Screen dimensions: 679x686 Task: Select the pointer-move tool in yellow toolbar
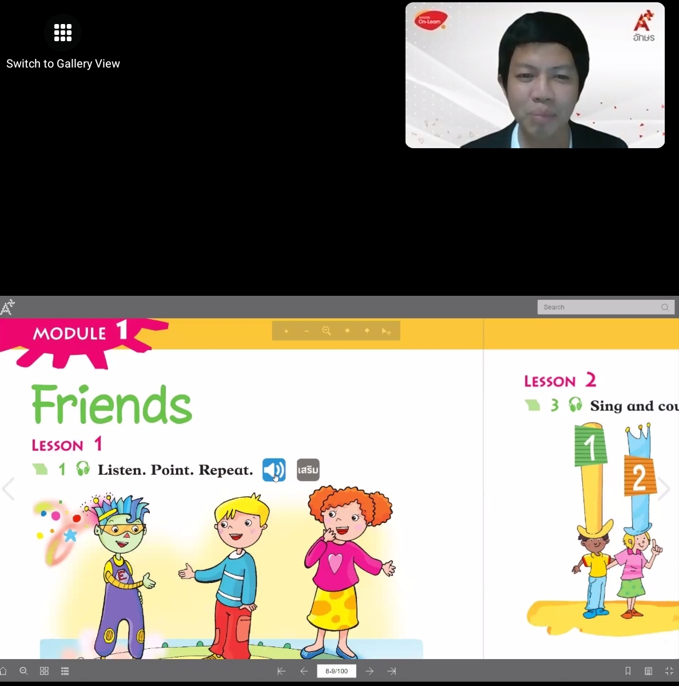pyautogui.click(x=386, y=331)
